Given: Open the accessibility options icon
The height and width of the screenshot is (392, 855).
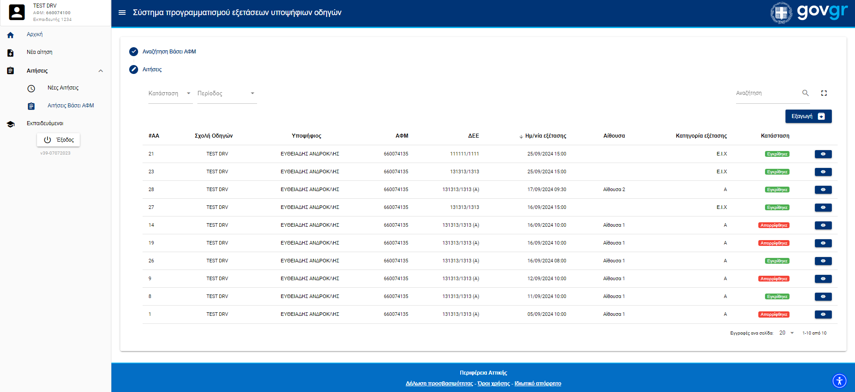Looking at the screenshot, I should 839,381.
